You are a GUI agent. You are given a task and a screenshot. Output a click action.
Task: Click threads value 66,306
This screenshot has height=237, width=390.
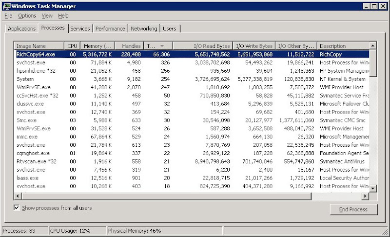tap(161, 54)
